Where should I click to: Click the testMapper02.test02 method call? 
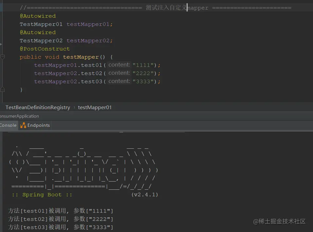point(68,73)
